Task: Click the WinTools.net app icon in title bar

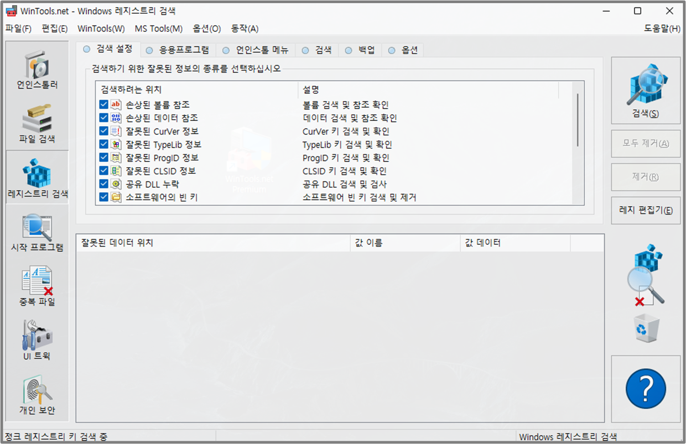Action: (x=11, y=11)
